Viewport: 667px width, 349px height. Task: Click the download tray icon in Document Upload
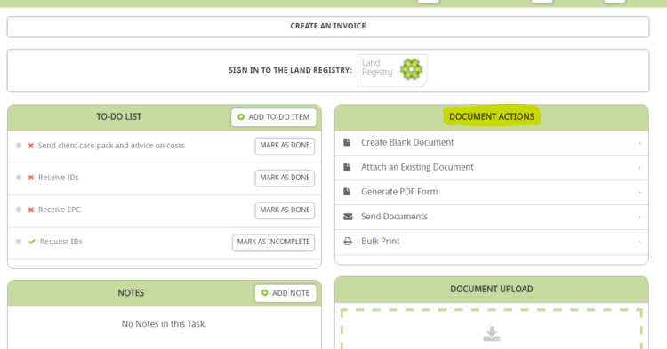(492, 334)
